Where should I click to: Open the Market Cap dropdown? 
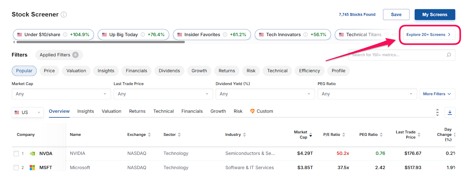61,94
